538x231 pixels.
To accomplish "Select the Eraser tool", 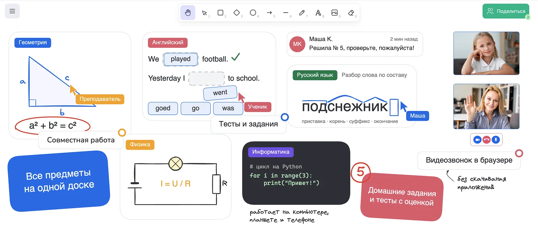I will click(351, 13).
